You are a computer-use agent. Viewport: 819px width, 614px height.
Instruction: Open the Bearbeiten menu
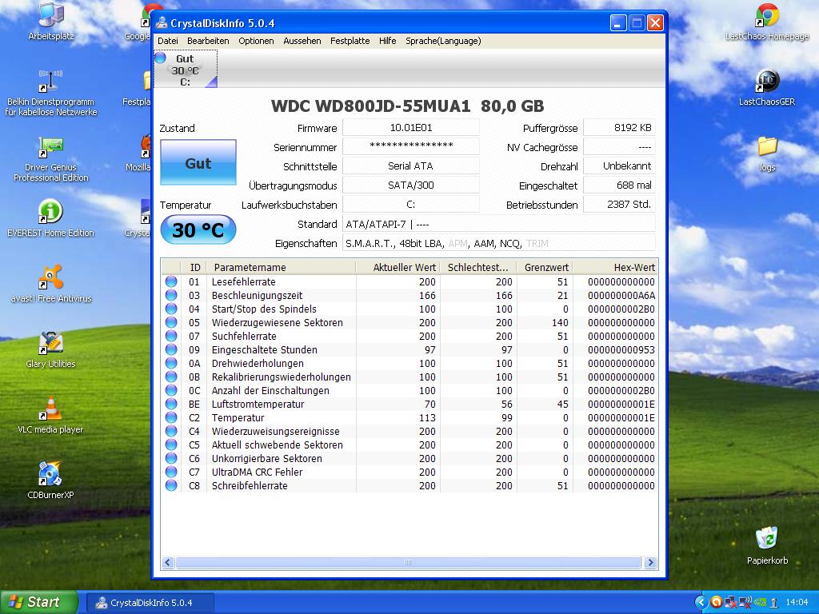coord(208,41)
